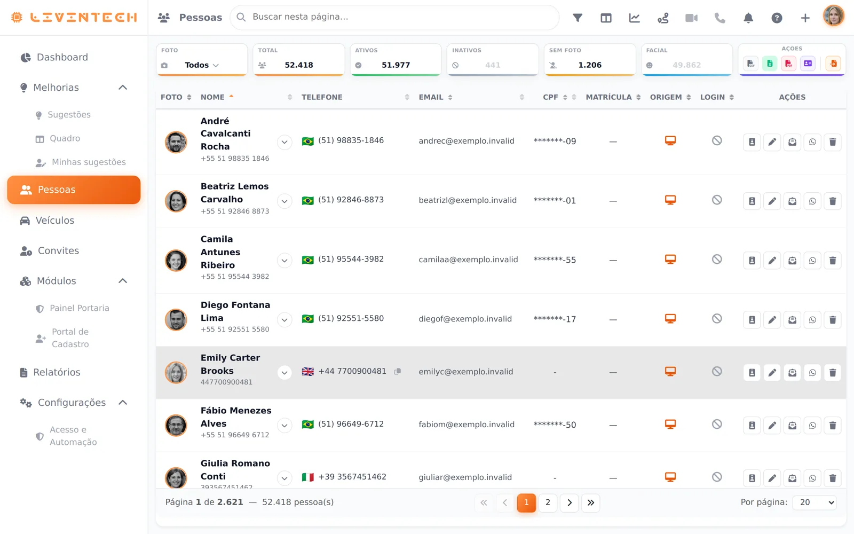
Task: Open badge details for Diego Fontana Lima
Action: point(752,320)
